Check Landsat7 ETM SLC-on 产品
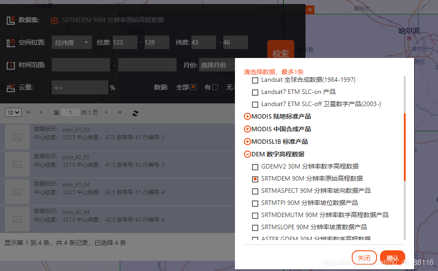The image size is (438, 271). pyautogui.click(x=255, y=93)
